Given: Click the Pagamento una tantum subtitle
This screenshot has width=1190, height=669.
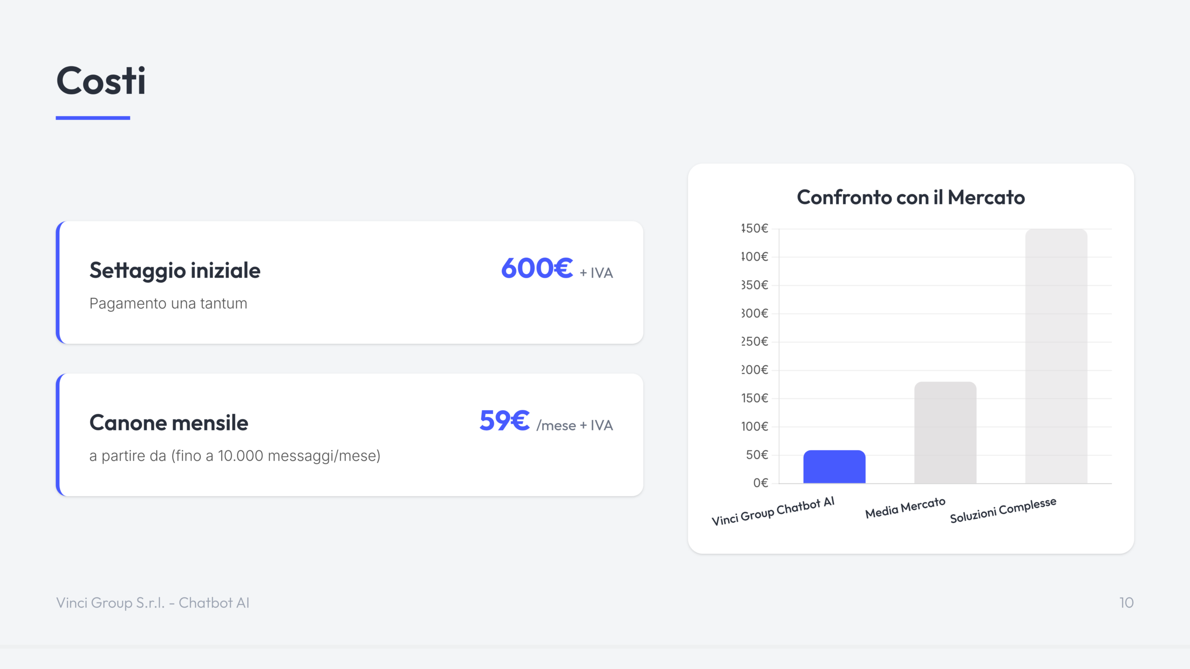Looking at the screenshot, I should point(168,303).
